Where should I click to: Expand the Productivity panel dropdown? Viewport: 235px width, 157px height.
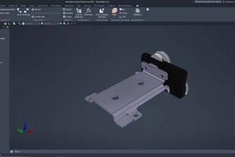click(x=102, y=20)
